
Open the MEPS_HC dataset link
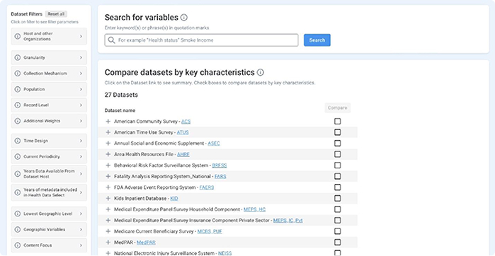point(255,209)
